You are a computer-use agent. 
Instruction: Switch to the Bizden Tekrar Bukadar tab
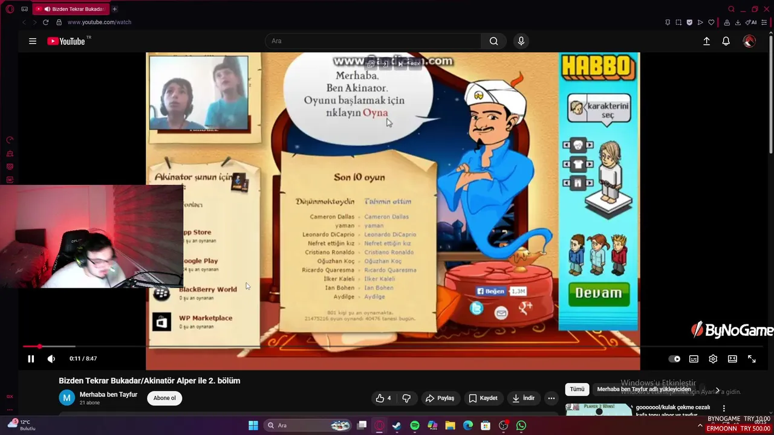[x=70, y=9]
